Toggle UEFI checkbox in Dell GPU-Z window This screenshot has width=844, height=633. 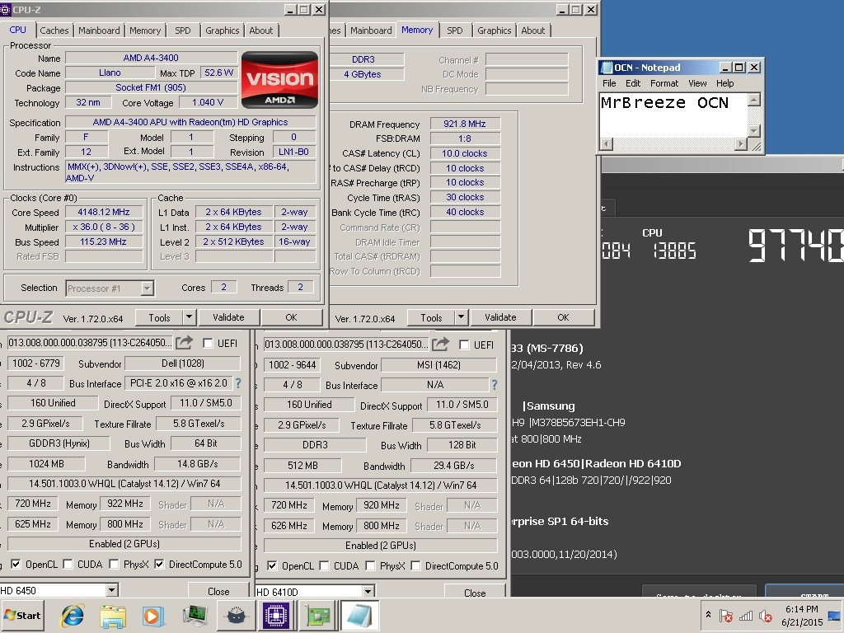coord(208,344)
